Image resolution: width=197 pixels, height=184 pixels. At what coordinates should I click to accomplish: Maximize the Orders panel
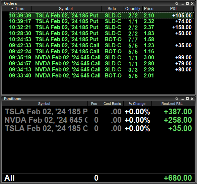coord(187,3)
